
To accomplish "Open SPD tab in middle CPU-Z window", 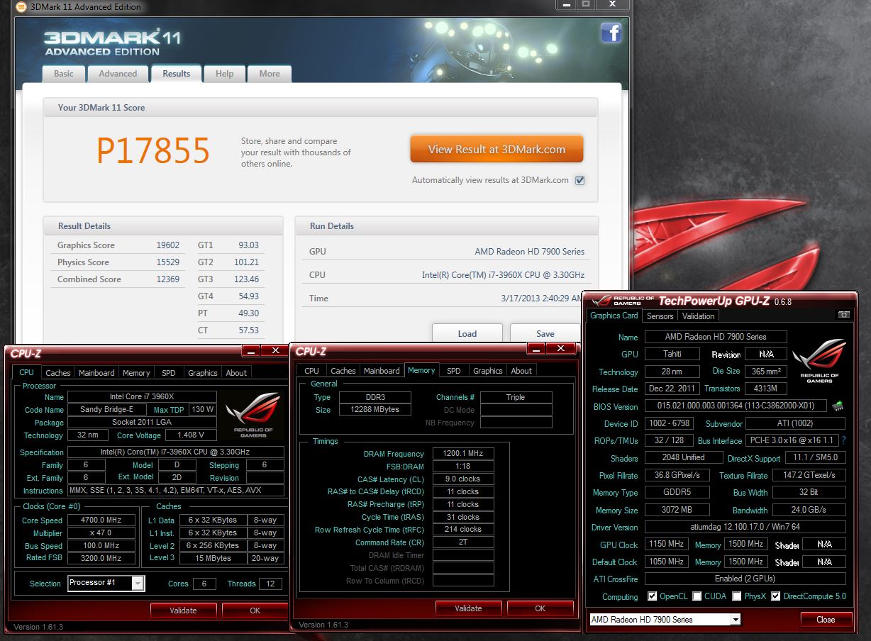I will 454,371.
